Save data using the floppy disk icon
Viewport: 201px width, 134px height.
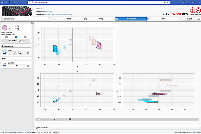tap(70, 119)
